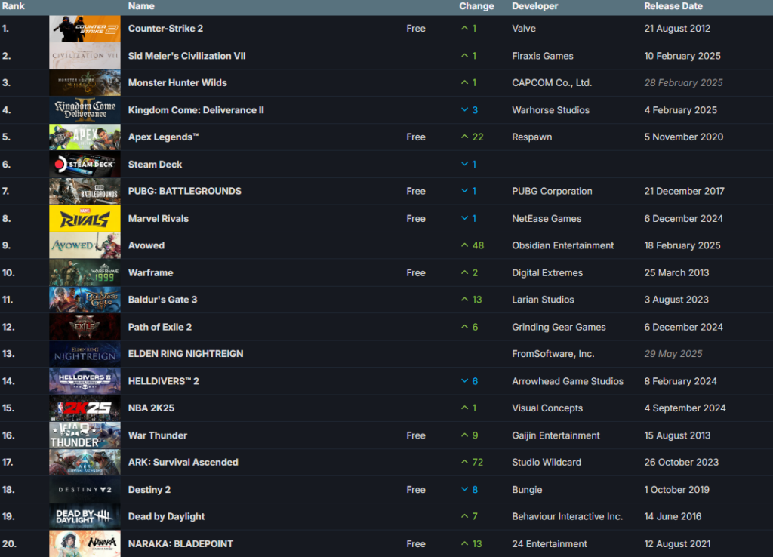Open the Dead by Daylight logo thumbnail
Viewport: 773px width, 557px height.
coord(85,517)
